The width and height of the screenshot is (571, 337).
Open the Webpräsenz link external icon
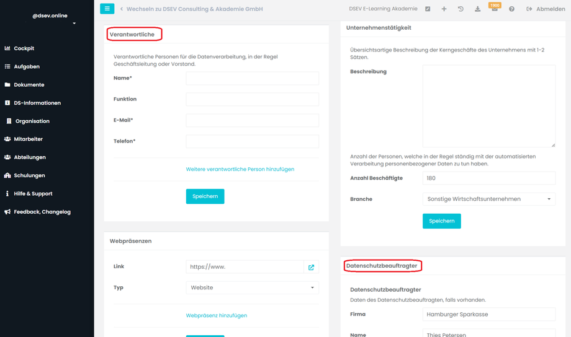click(x=311, y=267)
